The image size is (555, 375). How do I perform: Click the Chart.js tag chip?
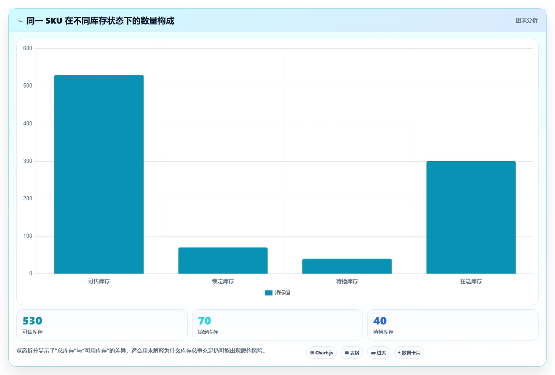(x=321, y=353)
